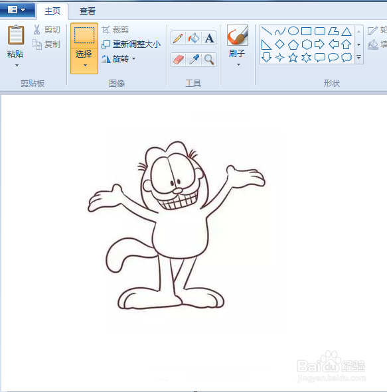Image resolution: width=387 pixels, height=392 pixels.
Task: Open the Paint application menu button
Action: [x=17, y=10]
